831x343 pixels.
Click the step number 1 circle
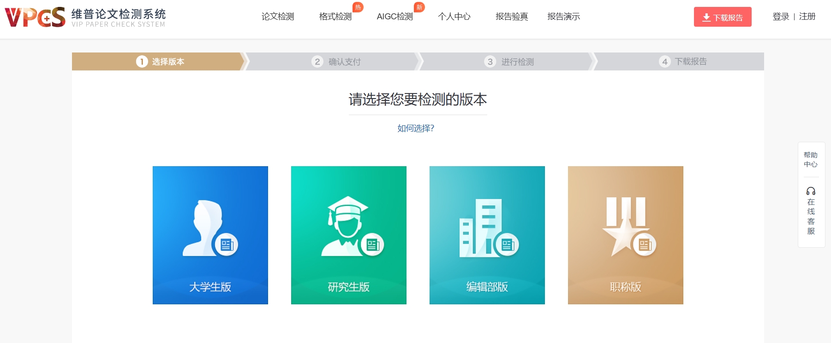click(142, 61)
